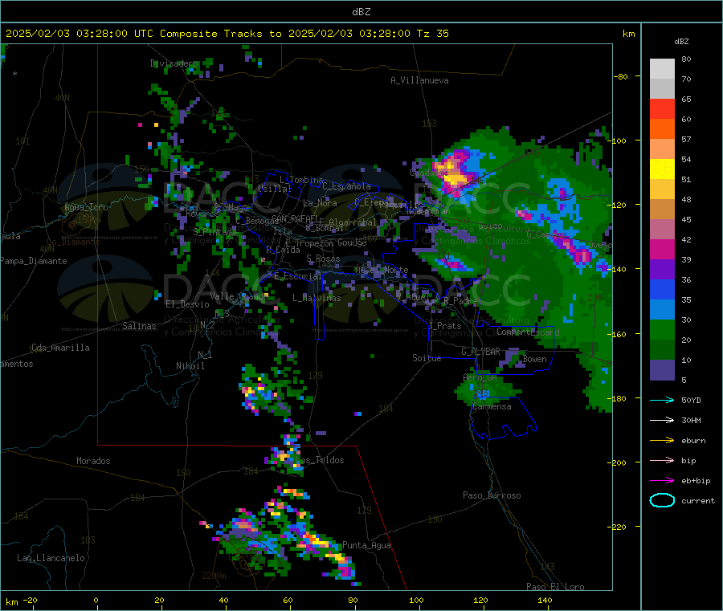Click the tan 45-48 dBZ legend swatch
Image resolution: width=723 pixels, height=611 pixels.
pos(662,210)
